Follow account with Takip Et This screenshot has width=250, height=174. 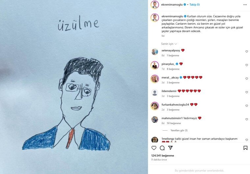(194, 5)
